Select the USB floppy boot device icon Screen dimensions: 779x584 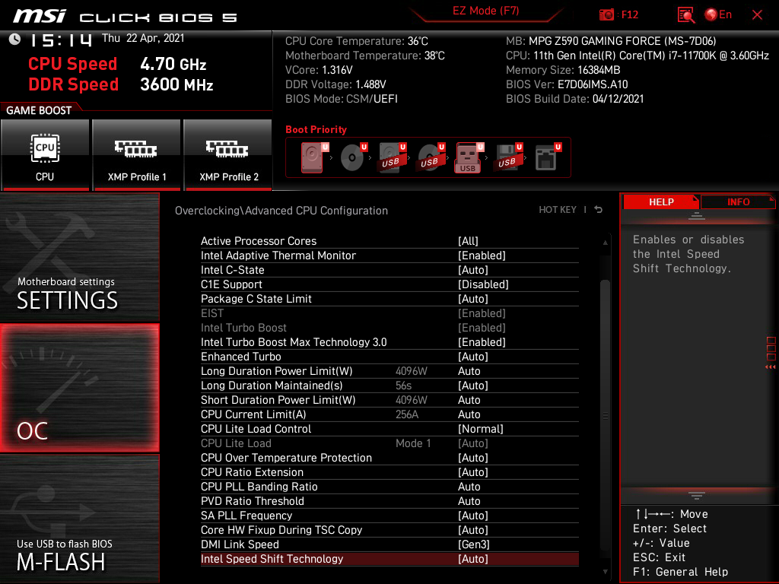coord(507,157)
